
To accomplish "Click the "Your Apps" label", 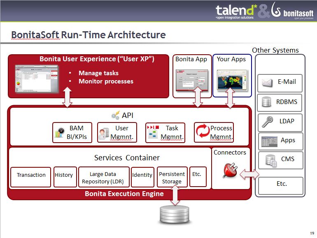I will tap(231, 59).
